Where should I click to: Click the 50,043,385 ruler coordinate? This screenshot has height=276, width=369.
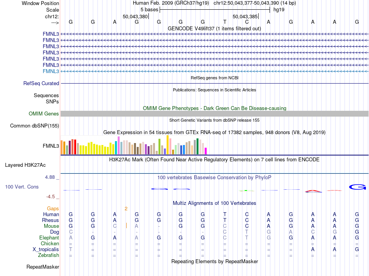pyautogui.click(x=245, y=16)
